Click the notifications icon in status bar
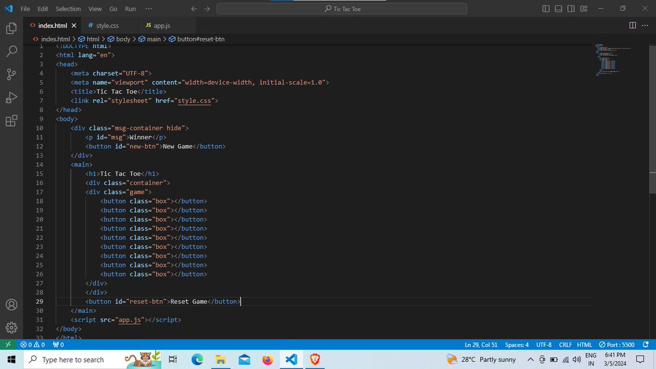The image size is (656, 369). 646,345
